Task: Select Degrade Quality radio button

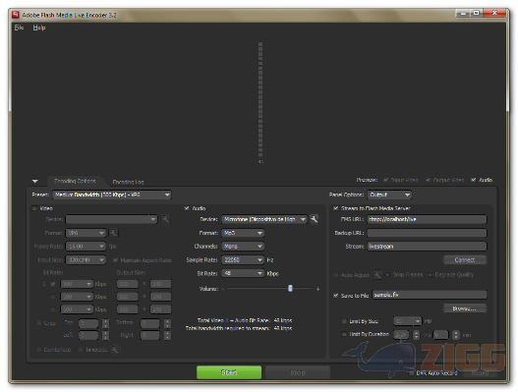Action: coord(431,275)
